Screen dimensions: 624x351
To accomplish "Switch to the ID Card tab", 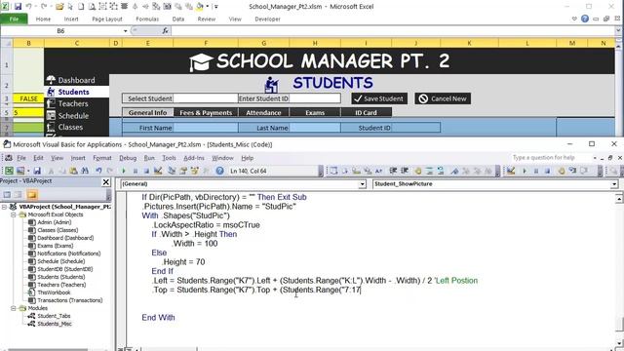I will tap(367, 113).
